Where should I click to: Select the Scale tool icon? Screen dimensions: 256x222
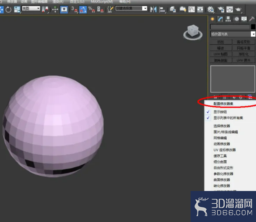[x=17, y=10]
